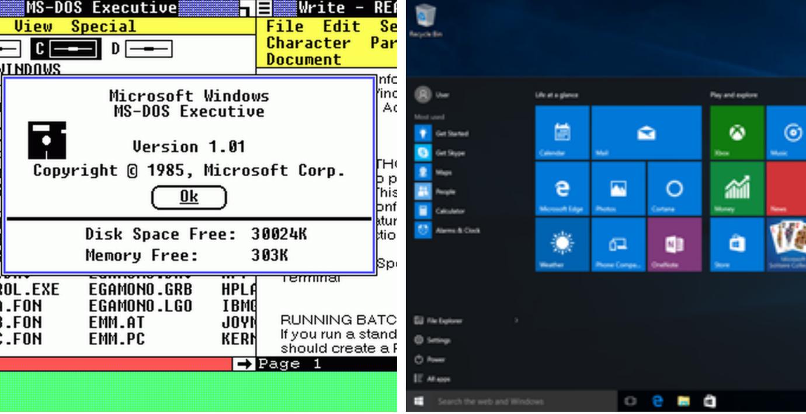Open the Store tile
The image size is (806, 414).
[737, 244]
